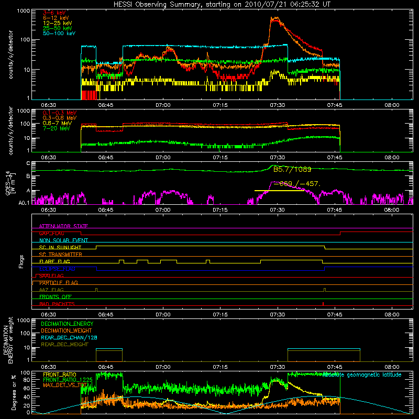This screenshot has width=419, height=419.
Task: Click the MAX_DET_VS_TOT legend entry
Action: coord(65,385)
